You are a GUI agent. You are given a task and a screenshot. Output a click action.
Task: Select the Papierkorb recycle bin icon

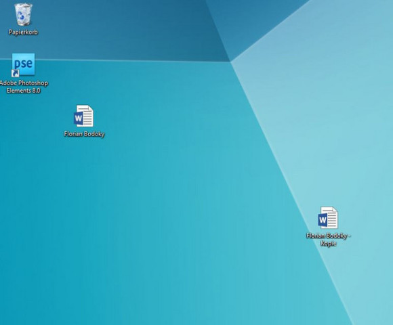tap(23, 14)
